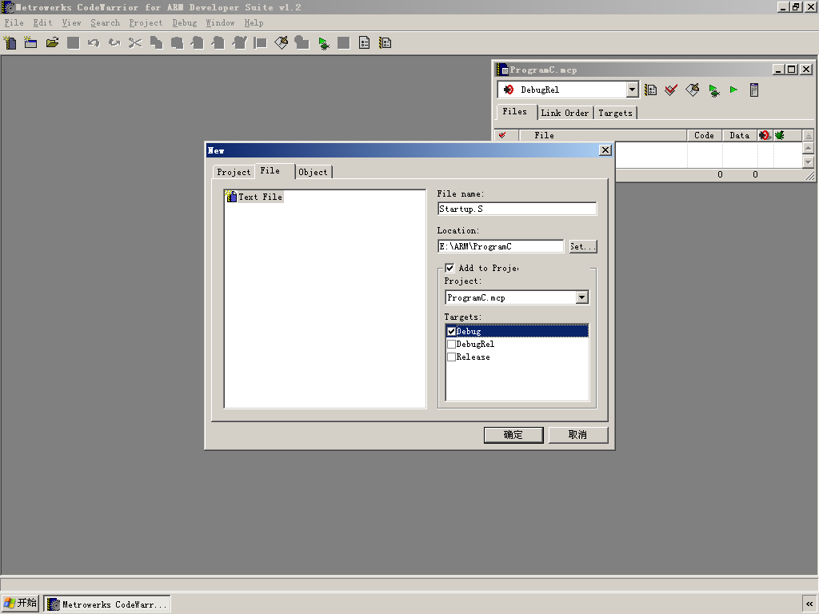Click the Set... location button
The width and height of the screenshot is (819, 614).
(x=583, y=246)
